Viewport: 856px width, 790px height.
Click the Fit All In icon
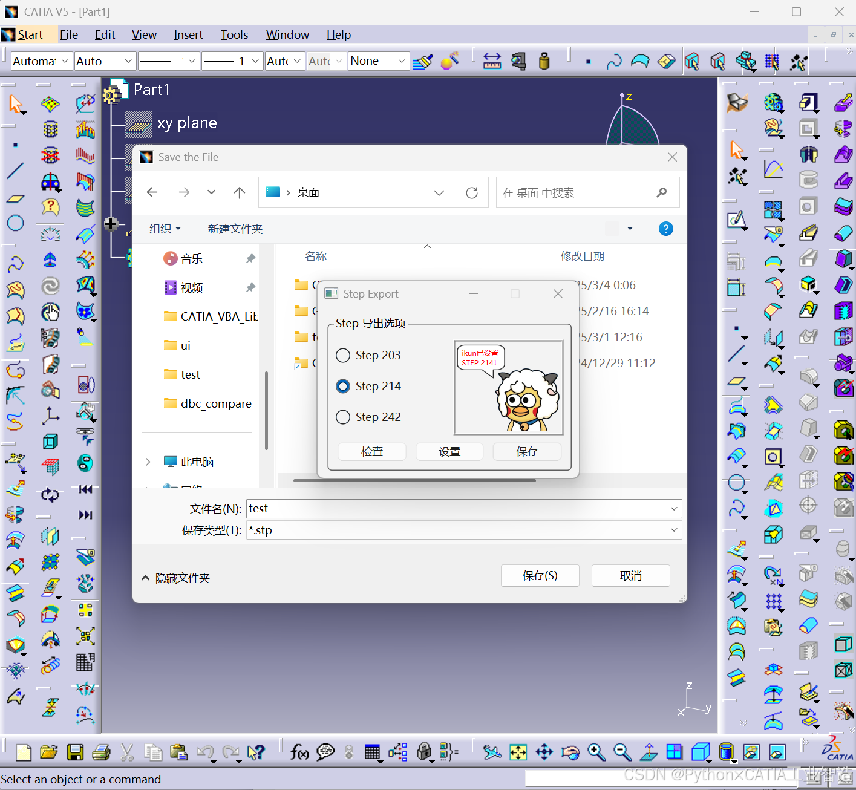click(x=518, y=752)
